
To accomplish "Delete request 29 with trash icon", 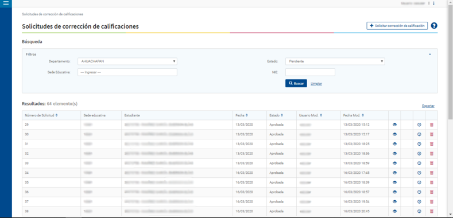I will 432,124.
